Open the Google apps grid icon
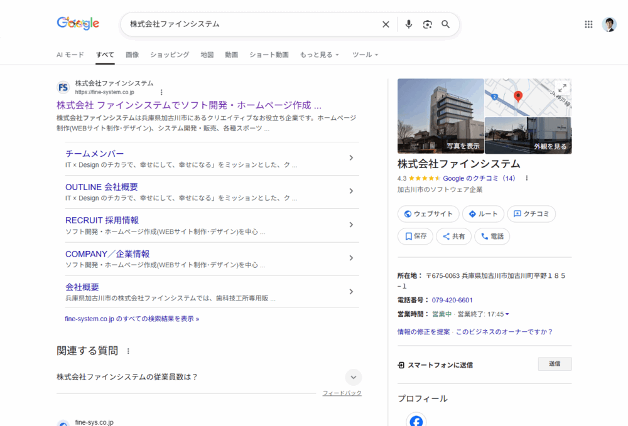This screenshot has height=426, width=628. tap(588, 24)
